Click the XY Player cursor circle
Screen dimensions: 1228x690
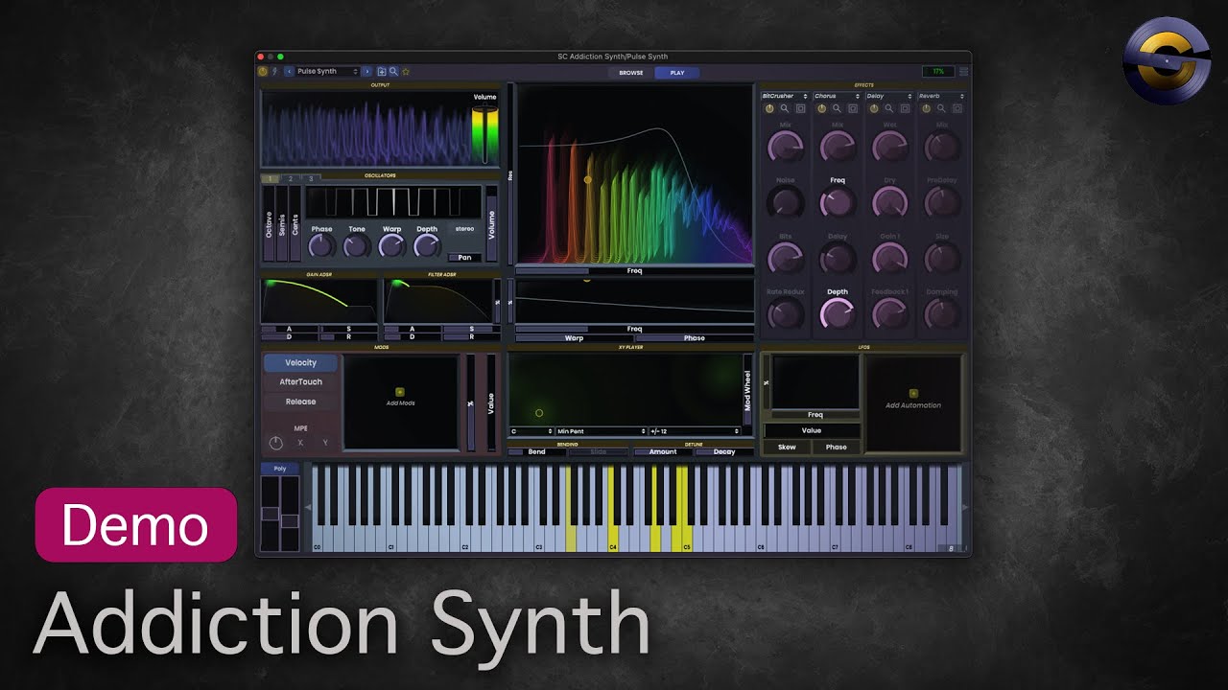click(539, 413)
